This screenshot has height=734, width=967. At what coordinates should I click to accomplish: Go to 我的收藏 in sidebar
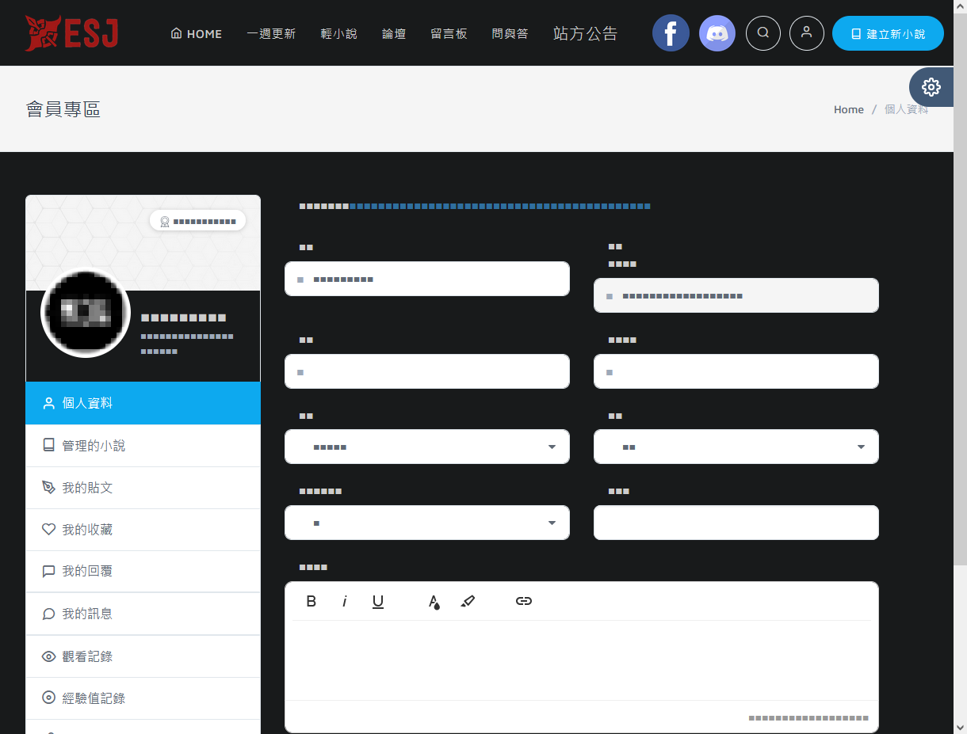coord(87,530)
